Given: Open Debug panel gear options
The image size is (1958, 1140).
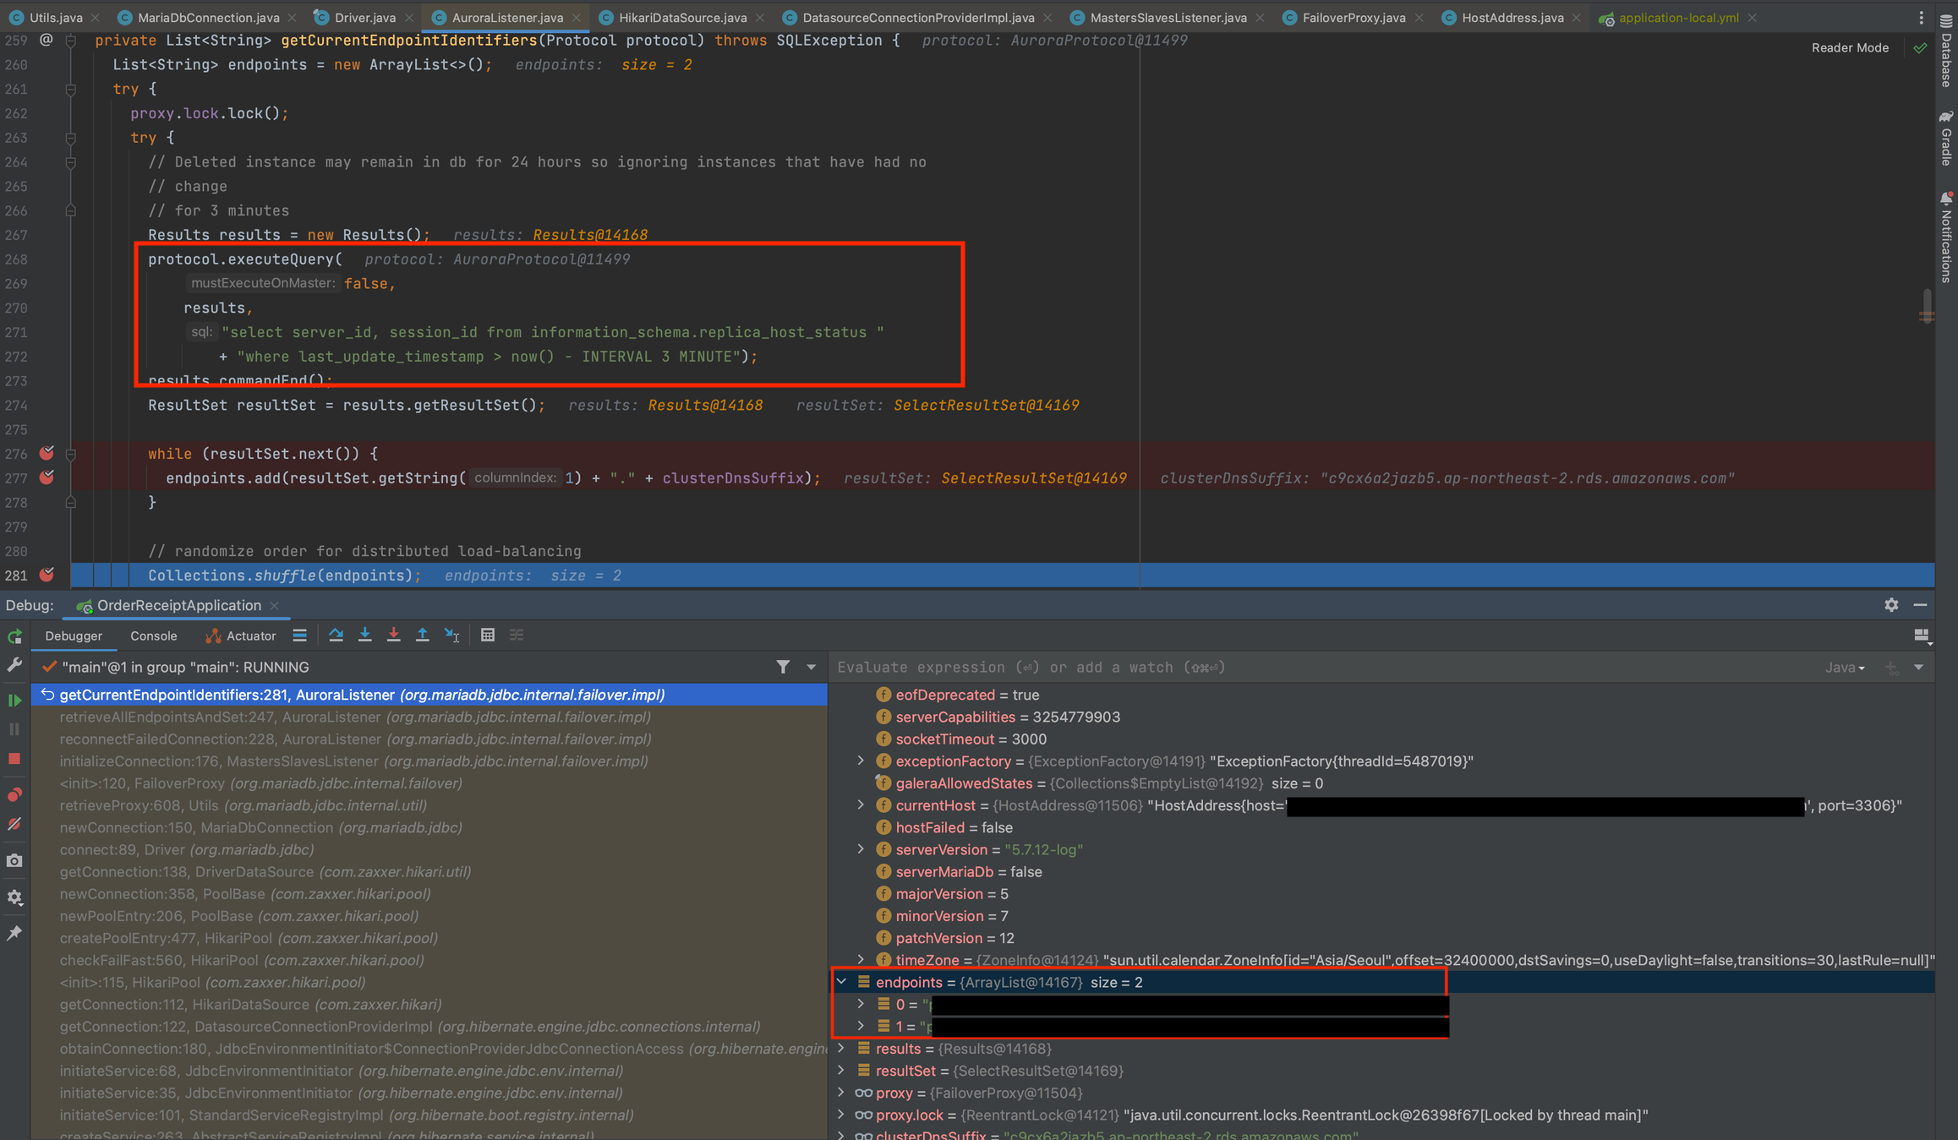Looking at the screenshot, I should click(x=1891, y=605).
